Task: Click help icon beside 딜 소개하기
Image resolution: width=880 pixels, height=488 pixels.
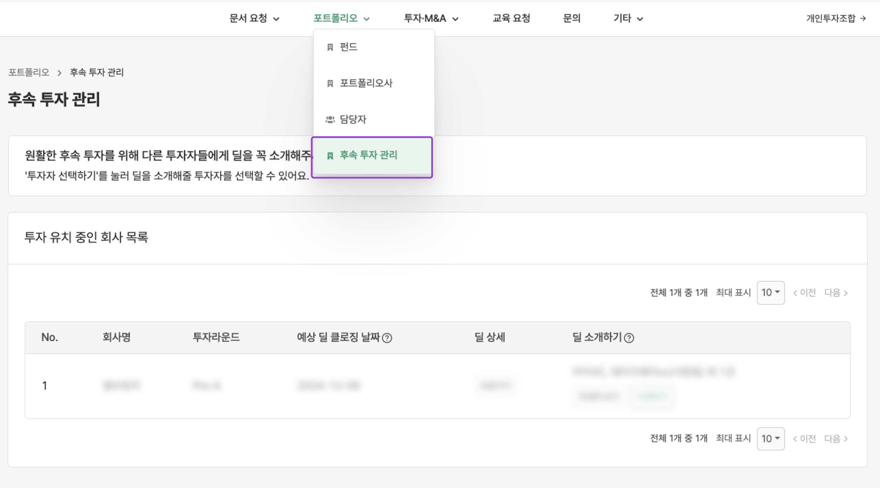Action: [629, 338]
